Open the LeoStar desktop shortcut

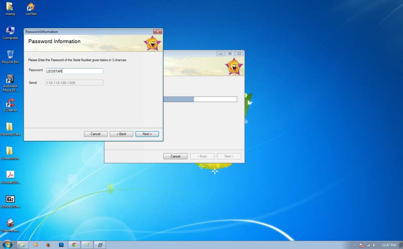click(x=31, y=8)
